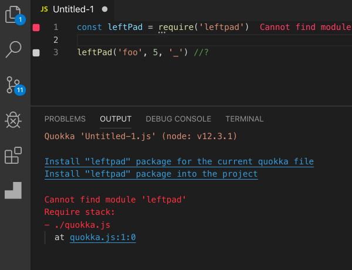Open the Search magnifier icon
This screenshot has height=270, width=352.
point(13,50)
